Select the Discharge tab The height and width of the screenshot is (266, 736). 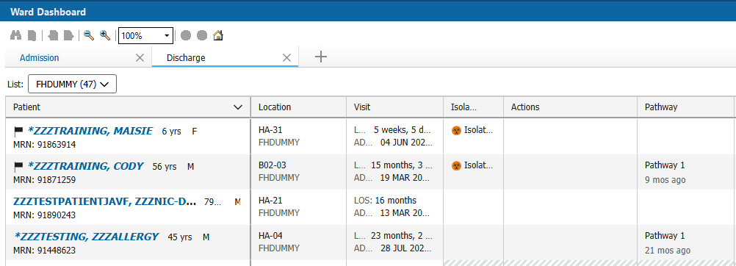click(186, 58)
